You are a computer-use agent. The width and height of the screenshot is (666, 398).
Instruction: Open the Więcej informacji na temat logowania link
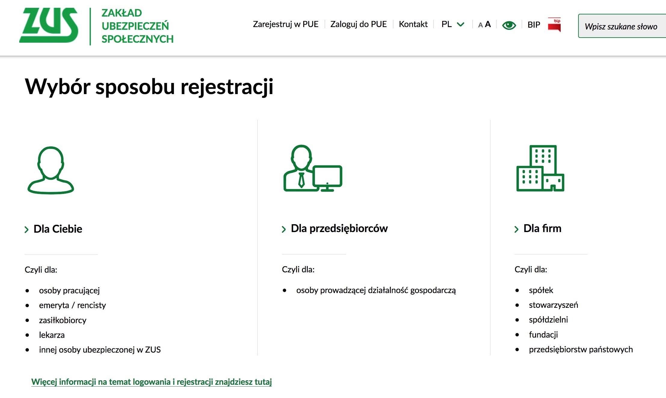152,382
